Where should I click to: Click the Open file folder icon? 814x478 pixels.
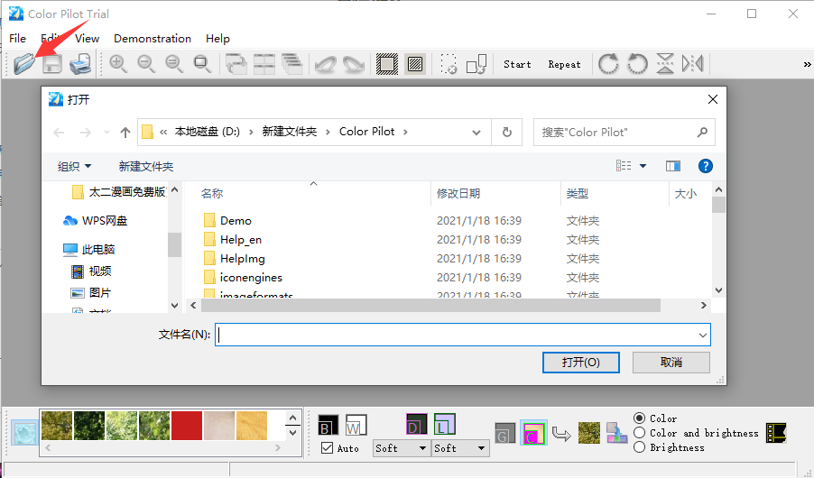23,64
